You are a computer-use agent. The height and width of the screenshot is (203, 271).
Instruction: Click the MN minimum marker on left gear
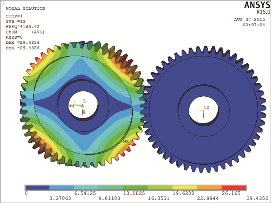click(x=71, y=106)
